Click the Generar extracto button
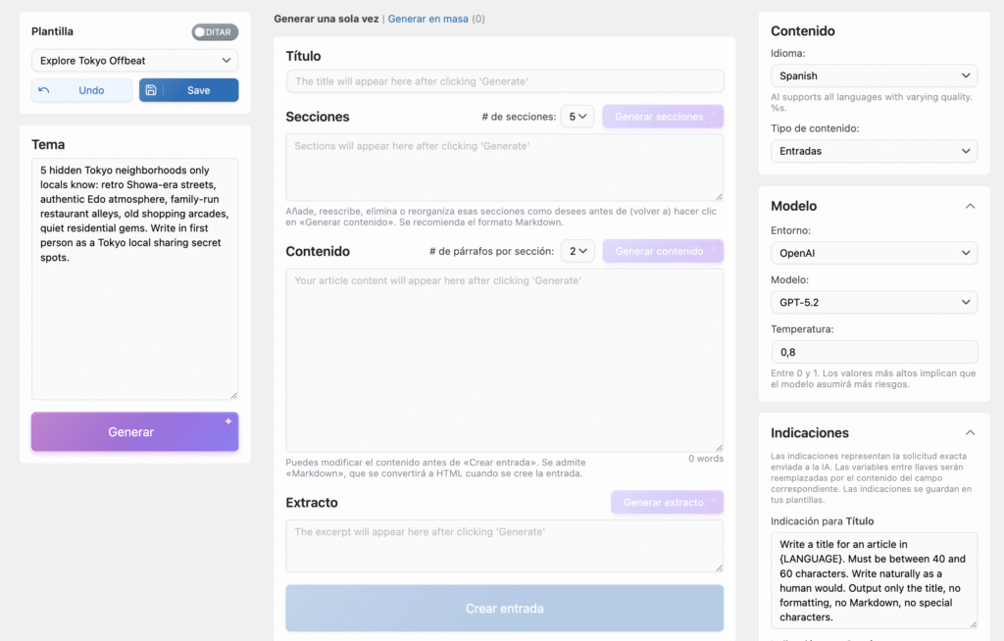The image size is (1004, 641). (667, 502)
